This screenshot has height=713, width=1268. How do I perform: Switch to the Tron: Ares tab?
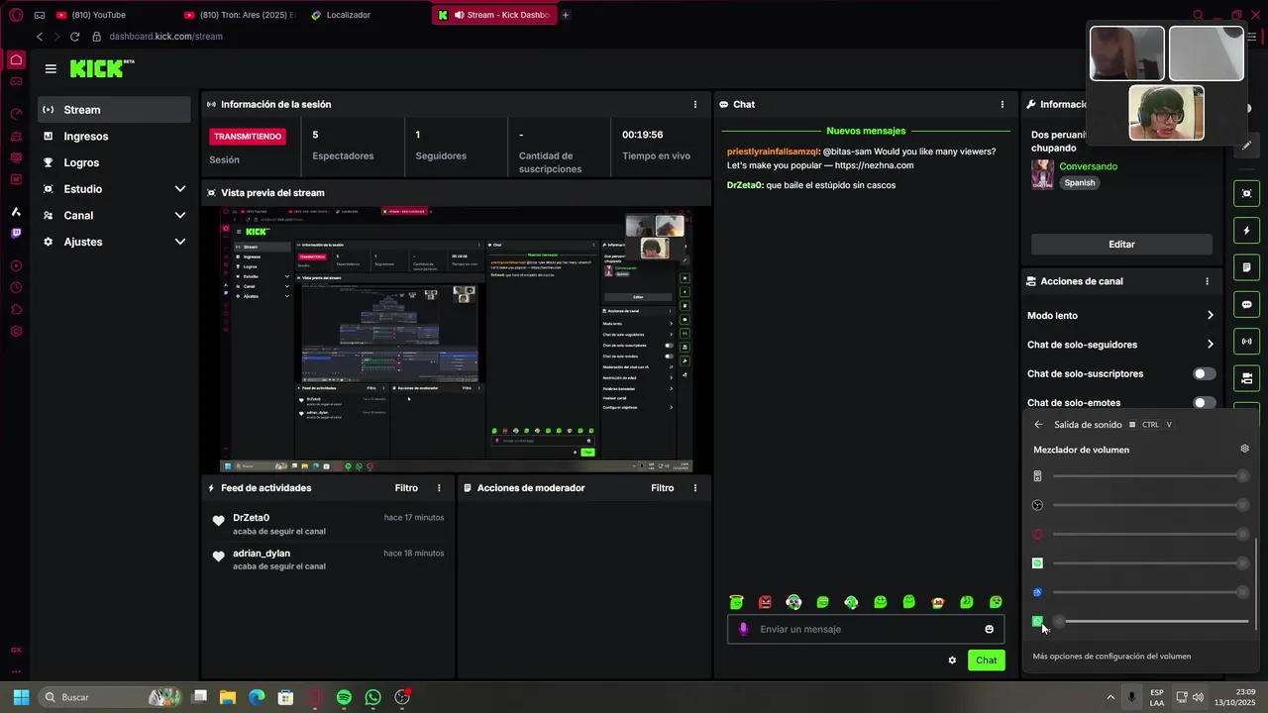coord(240,15)
